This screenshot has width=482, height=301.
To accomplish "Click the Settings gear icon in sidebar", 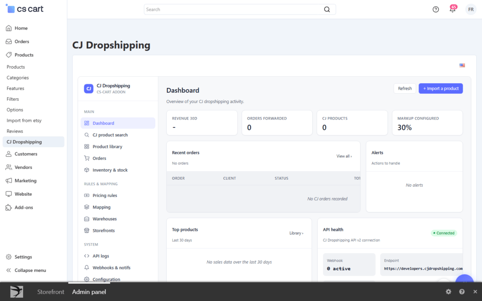I will pyautogui.click(x=8, y=257).
